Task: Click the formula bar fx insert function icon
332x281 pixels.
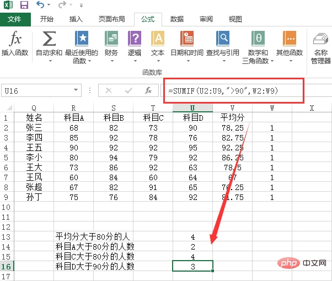Action: coord(148,90)
